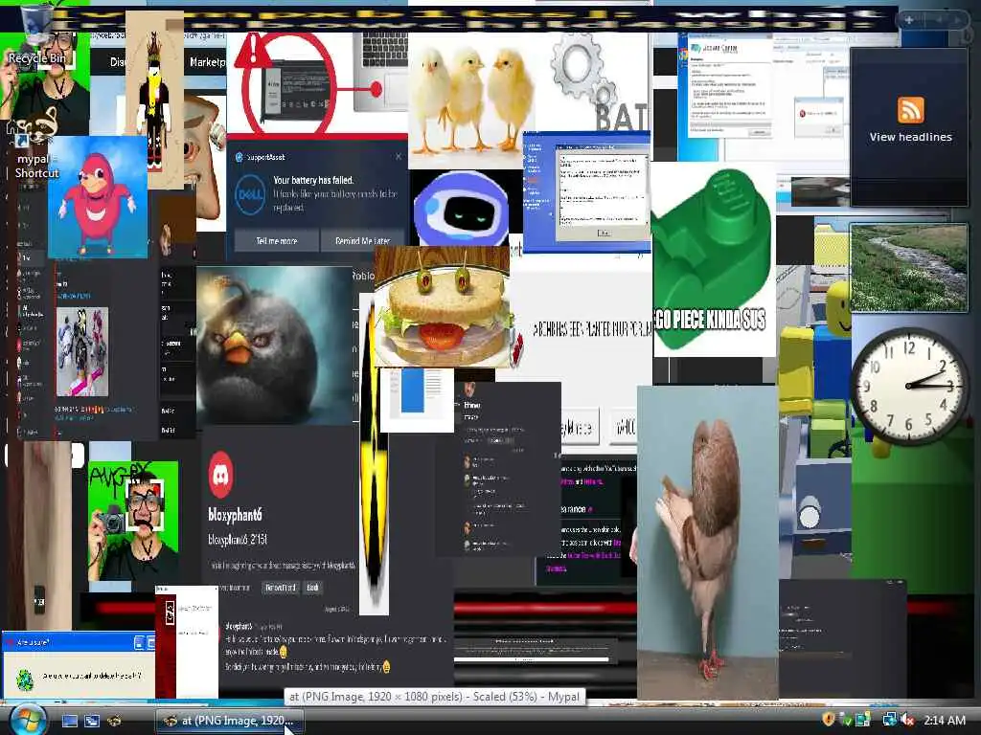Launch Mypal from the Quick Launch bar

click(x=115, y=721)
